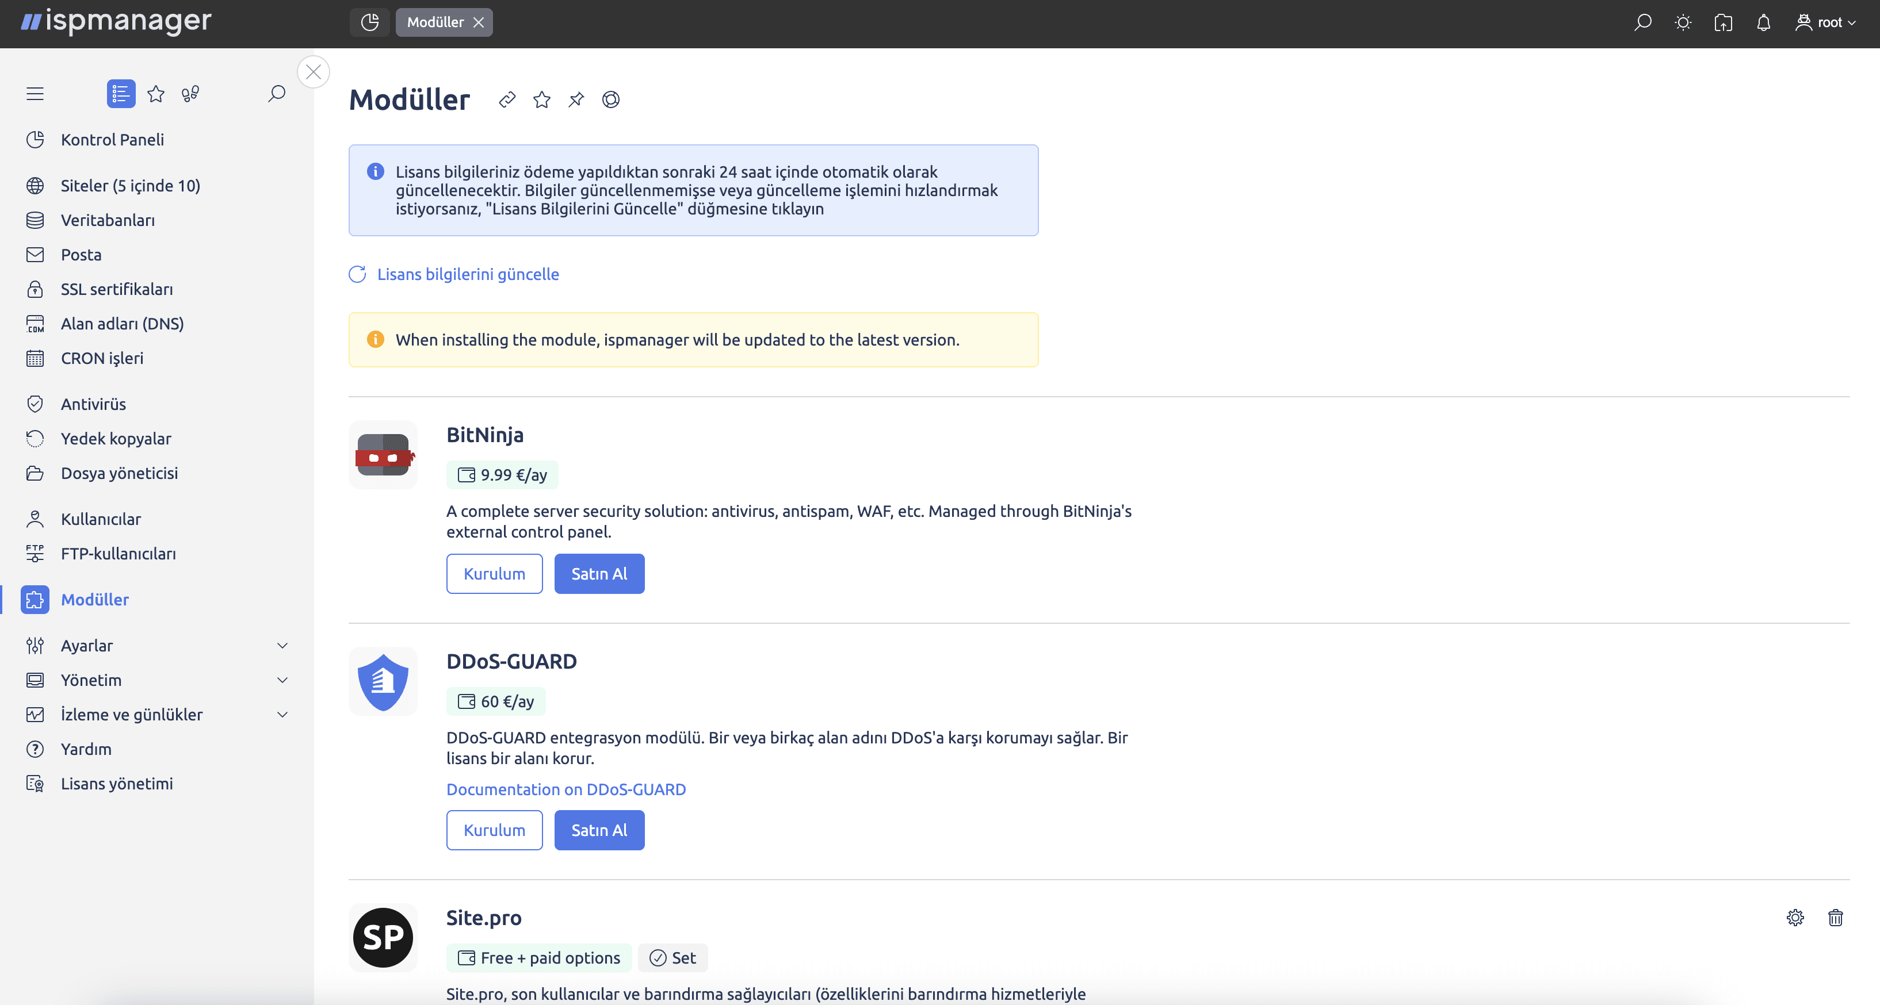Click the DDoS-GUARD shield logo
Image resolution: width=1880 pixels, height=1005 pixels.
click(x=383, y=681)
